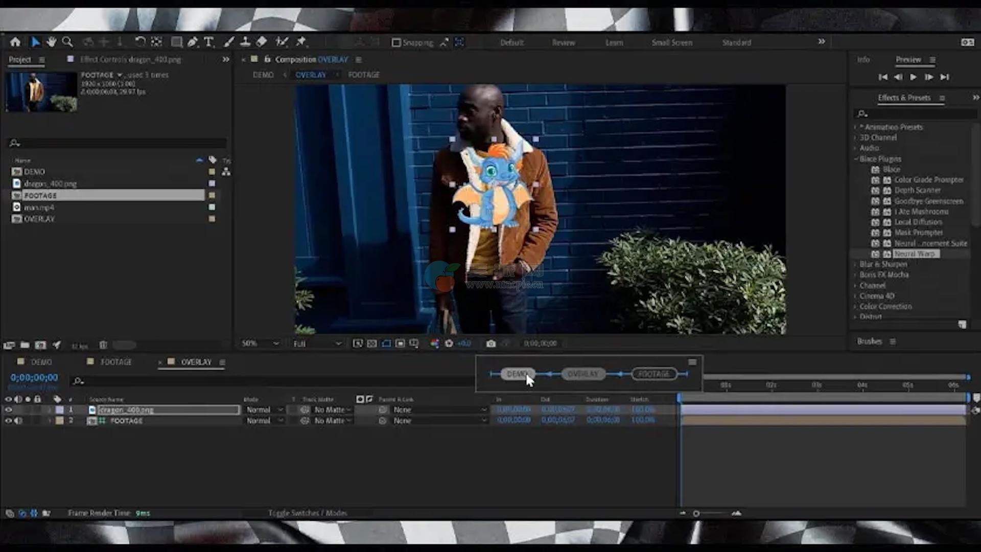
Task: Click the Project panel search field
Action: tap(118, 143)
